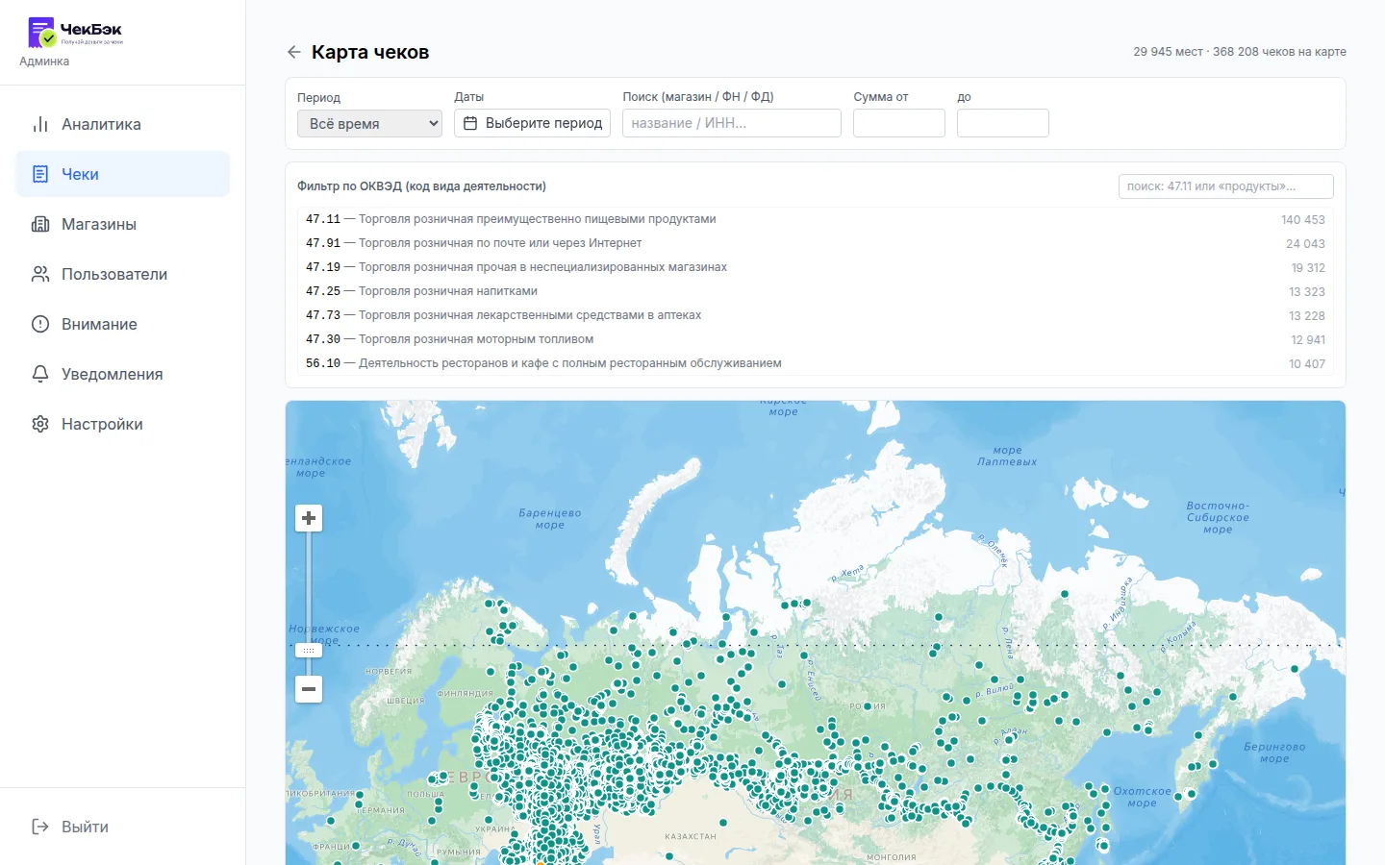
Task: Select OKVED 47.30 моторным топливом row
Action: point(816,339)
